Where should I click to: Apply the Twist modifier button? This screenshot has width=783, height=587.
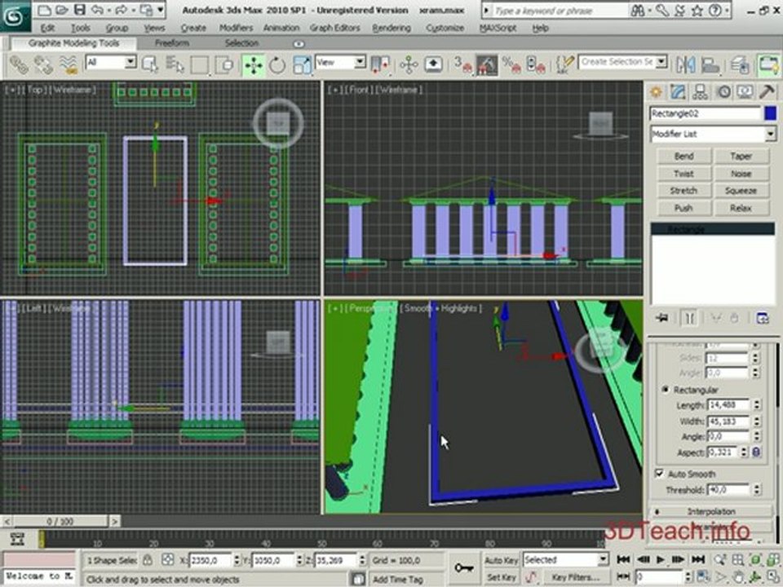coord(683,174)
